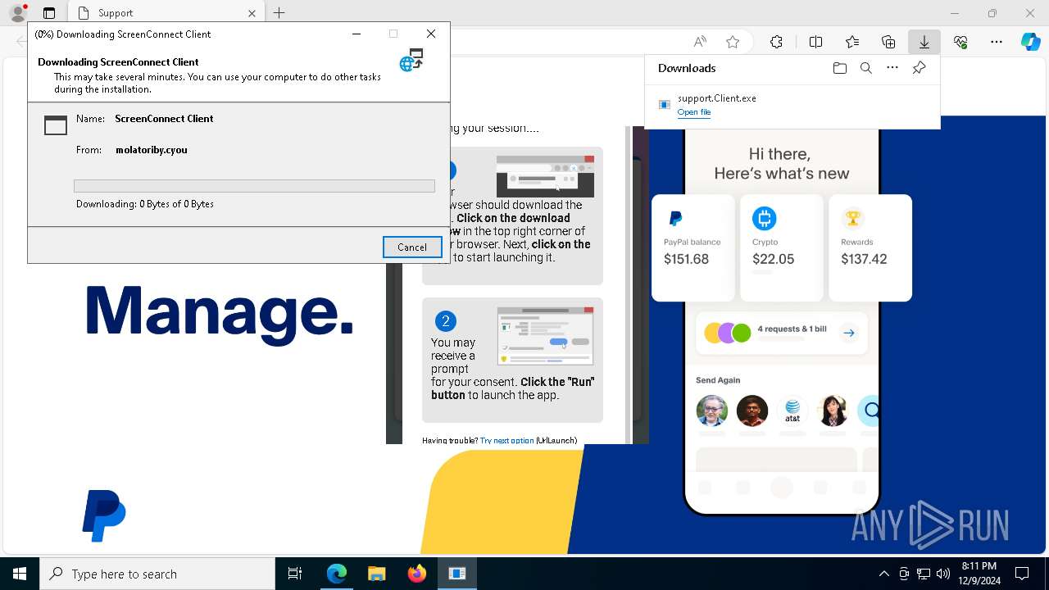Viewport: 1049px width, 590px height.
Task: Open Edge profile avatar icon
Action: pos(18,13)
